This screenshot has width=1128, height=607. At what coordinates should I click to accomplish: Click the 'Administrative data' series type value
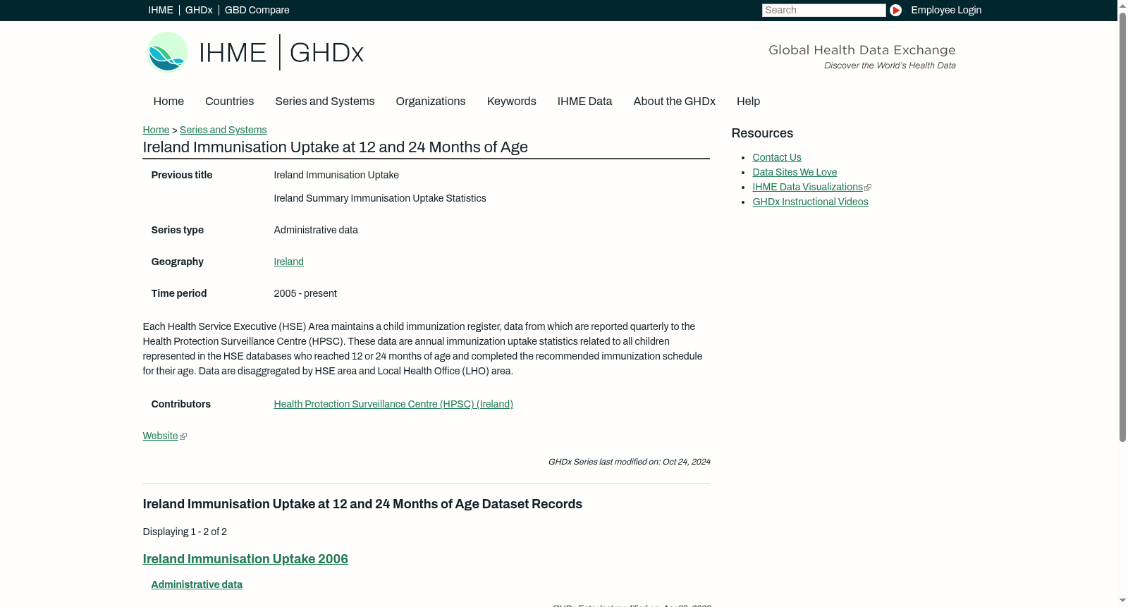(x=316, y=230)
